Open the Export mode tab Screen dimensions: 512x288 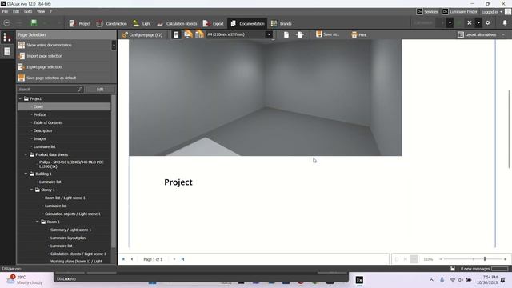214,23
